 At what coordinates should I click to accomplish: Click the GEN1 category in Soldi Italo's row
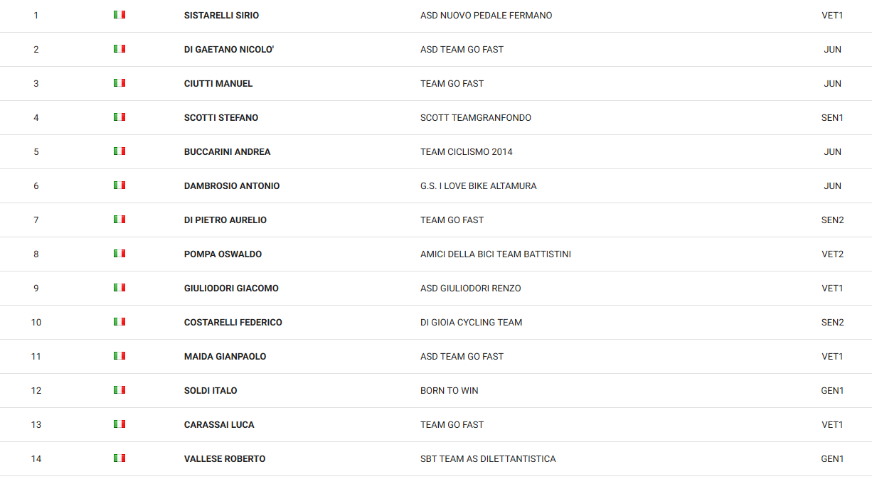(832, 391)
